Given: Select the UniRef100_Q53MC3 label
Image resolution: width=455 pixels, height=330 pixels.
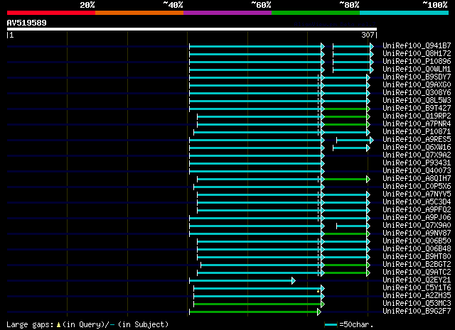Looking at the screenshot, I should click(x=417, y=304).
